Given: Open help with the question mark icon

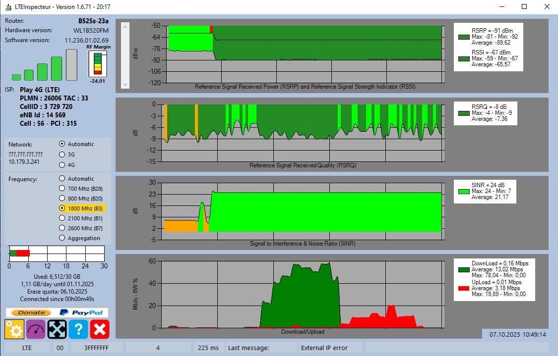Looking at the screenshot, I should [x=78, y=329].
